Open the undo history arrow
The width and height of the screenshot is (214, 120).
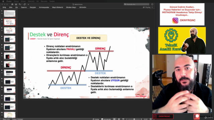(22, 4)
